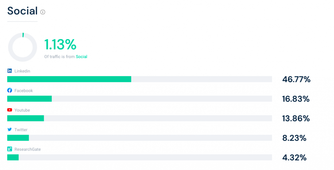Click the 46.77% Linkedin percentage value
This screenshot has width=334, height=170.
coord(296,80)
